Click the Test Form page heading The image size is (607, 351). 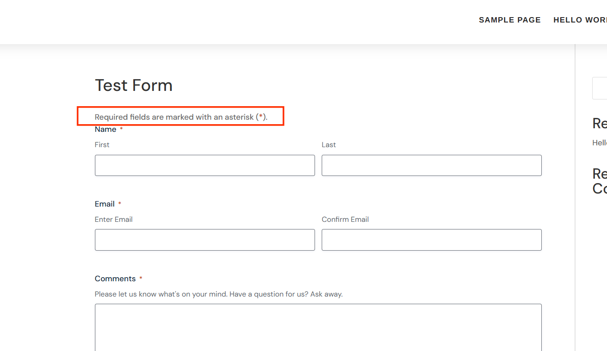click(134, 85)
